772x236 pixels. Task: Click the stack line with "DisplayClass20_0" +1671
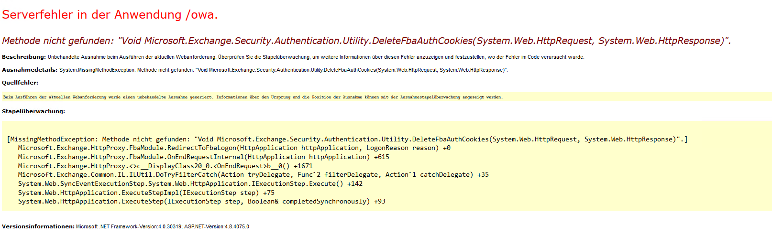point(165,166)
